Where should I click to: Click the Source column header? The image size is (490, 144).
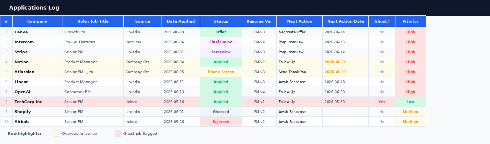click(x=142, y=21)
